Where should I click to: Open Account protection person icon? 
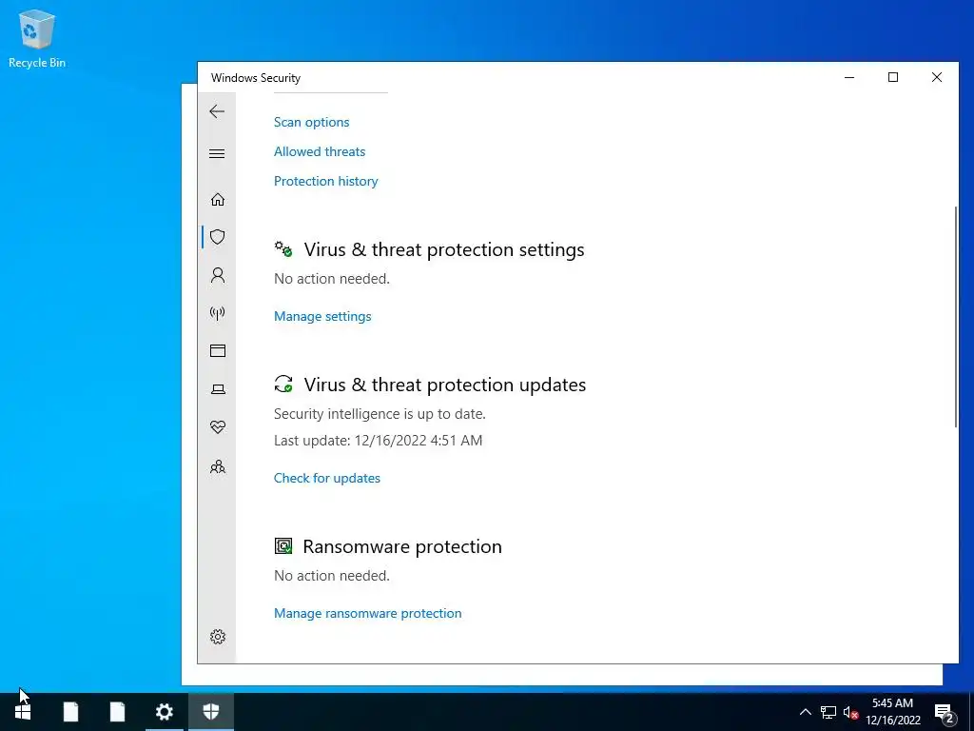(x=218, y=275)
